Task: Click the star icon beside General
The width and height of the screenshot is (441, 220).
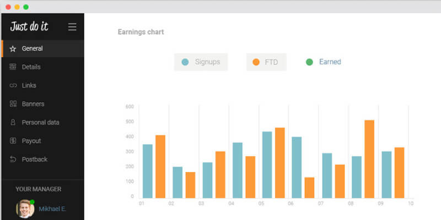Action: pyautogui.click(x=13, y=48)
